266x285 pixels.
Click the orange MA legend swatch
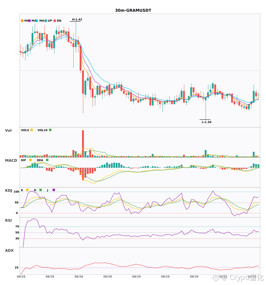click(22, 21)
